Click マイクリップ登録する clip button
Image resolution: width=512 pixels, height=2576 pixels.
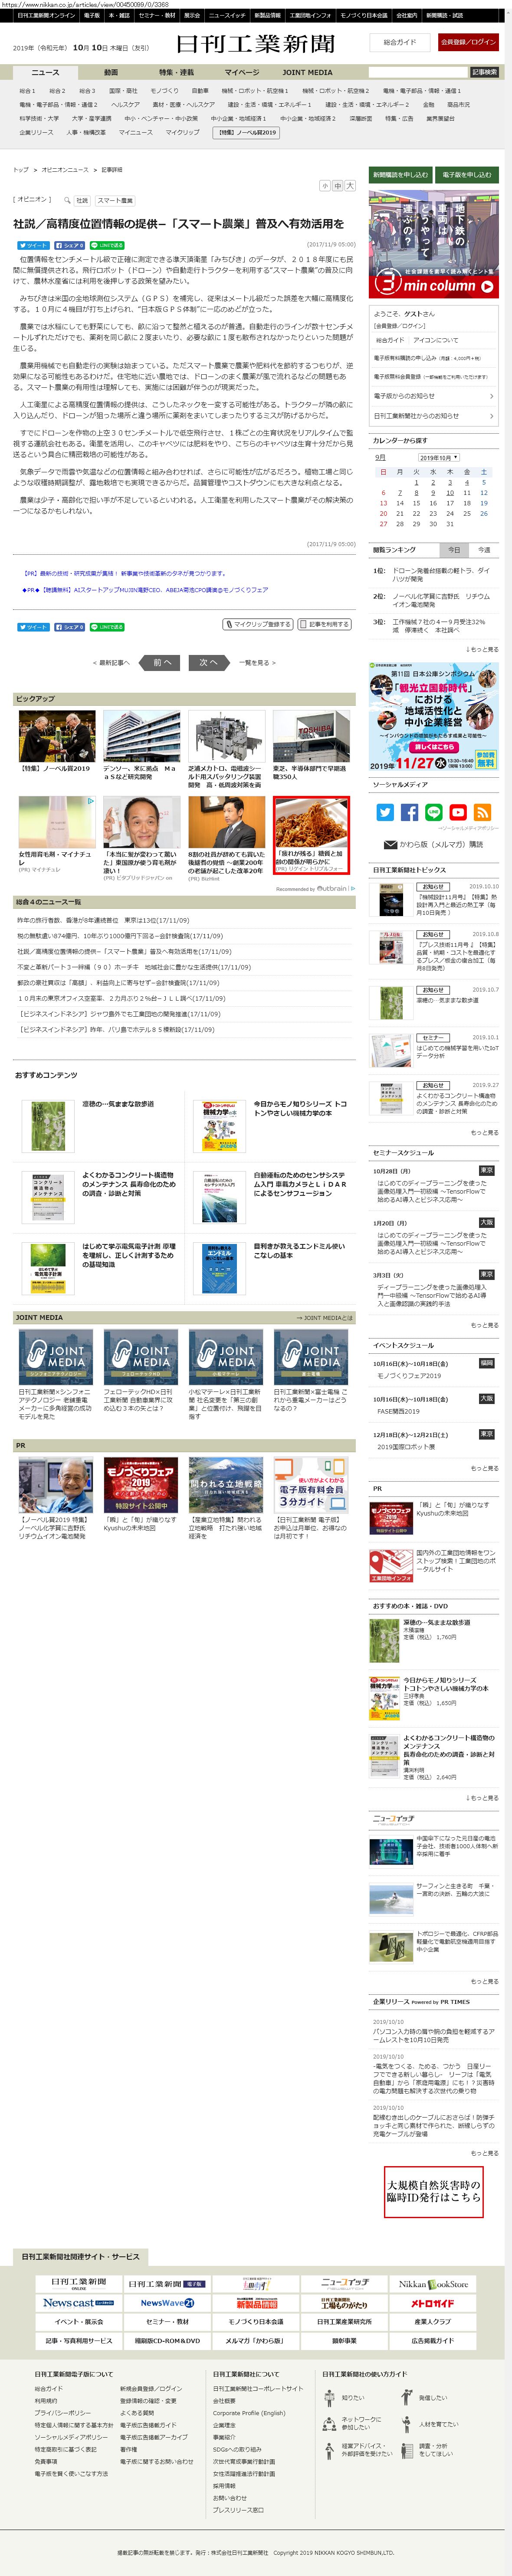click(258, 624)
